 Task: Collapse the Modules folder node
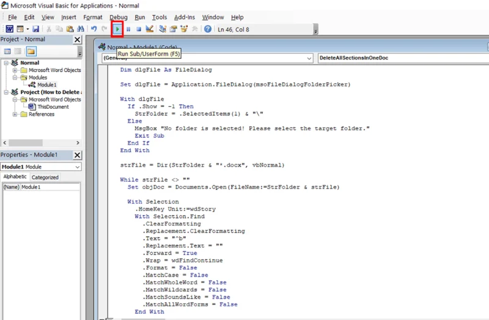pos(15,78)
